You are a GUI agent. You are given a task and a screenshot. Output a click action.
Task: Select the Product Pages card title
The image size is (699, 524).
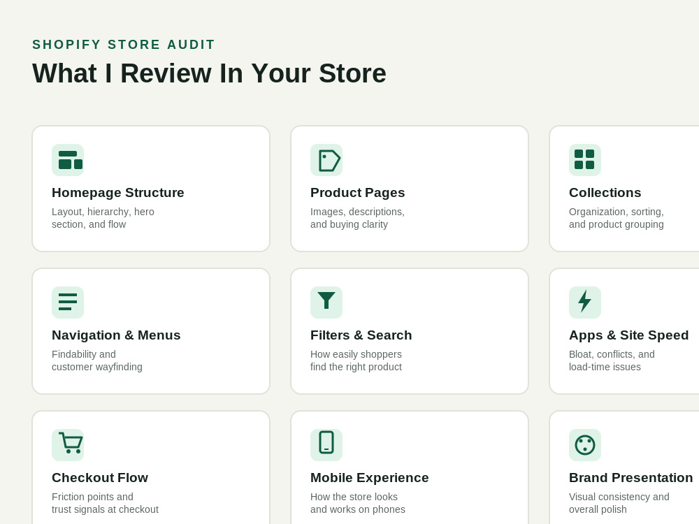click(357, 193)
